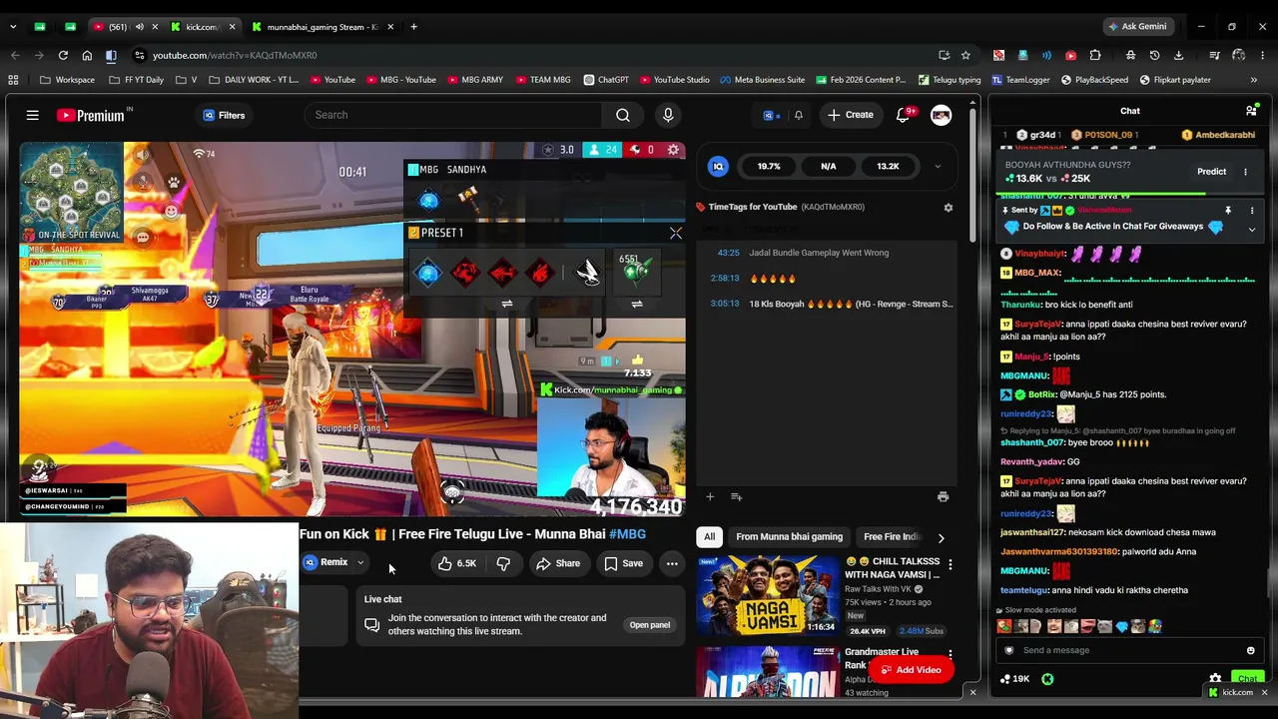The height and width of the screenshot is (719, 1278).
Task: Submit search with the magnifier icon
Action: point(623,115)
